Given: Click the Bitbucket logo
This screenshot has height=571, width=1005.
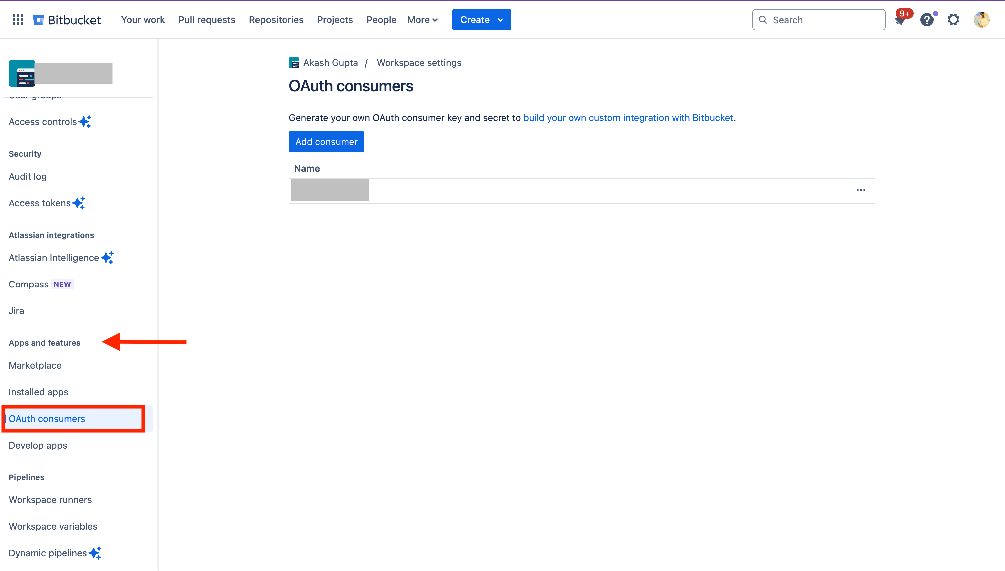Looking at the screenshot, I should 67,20.
